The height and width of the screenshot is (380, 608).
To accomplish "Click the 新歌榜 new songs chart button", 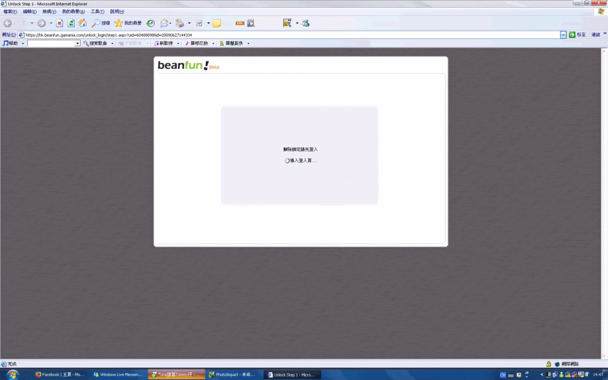I will tap(164, 43).
